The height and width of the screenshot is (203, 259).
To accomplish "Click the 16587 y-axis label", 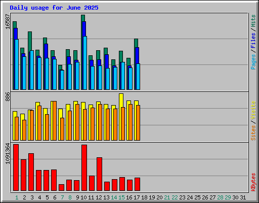I will point(8,21).
